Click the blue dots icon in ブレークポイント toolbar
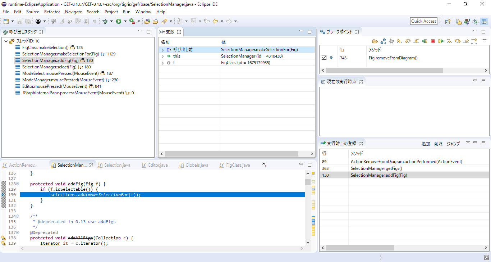The width and height of the screenshot is (491, 262). 383,41
